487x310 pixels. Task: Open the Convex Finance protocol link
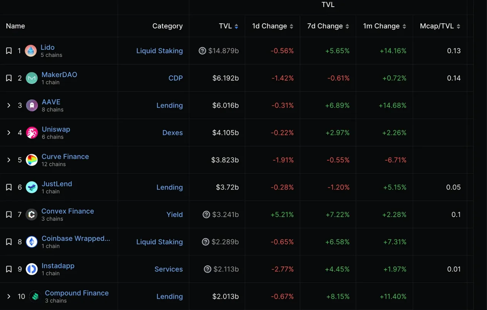68,211
